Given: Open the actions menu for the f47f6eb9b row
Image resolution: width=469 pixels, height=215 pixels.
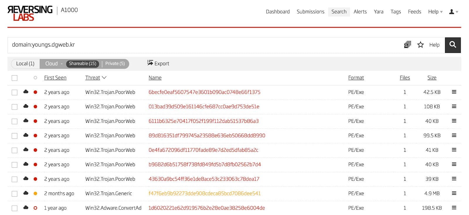Looking at the screenshot, I should (x=454, y=193).
